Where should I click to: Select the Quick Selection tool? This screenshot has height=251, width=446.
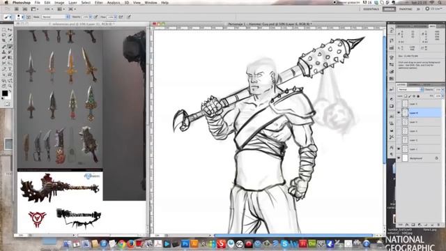[x=10, y=35]
